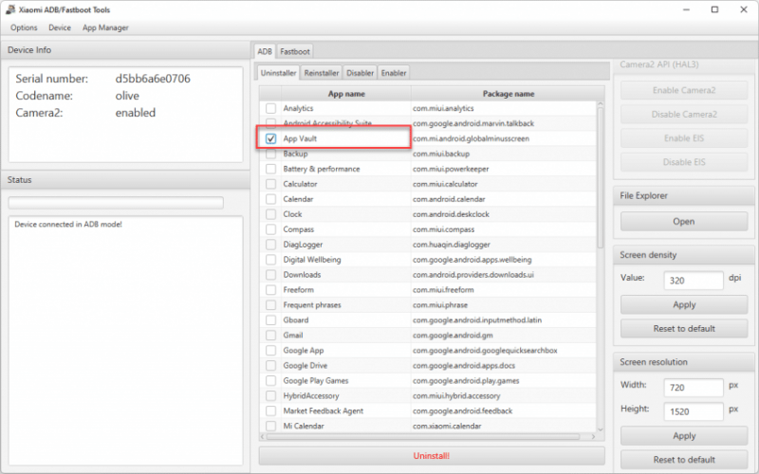Check the Gboard checkbox
This screenshot has width=759, height=474.
tap(270, 320)
